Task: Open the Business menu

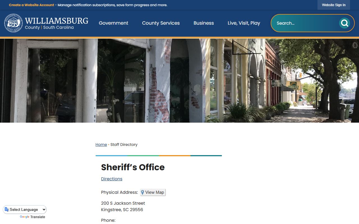Action: point(204,23)
